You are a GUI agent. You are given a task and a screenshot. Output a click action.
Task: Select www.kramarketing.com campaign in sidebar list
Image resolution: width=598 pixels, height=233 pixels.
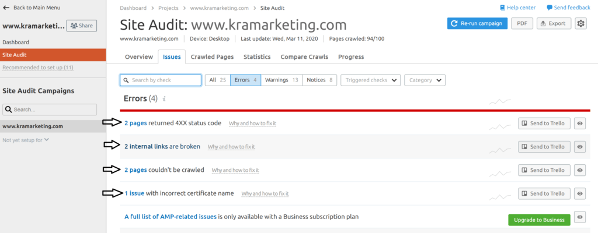(53, 126)
